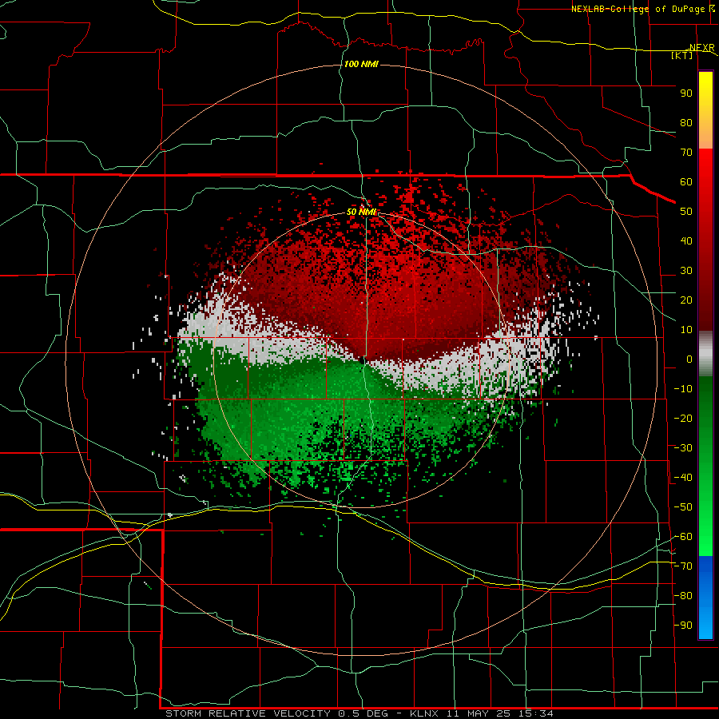Click the -30 value on the velocity scale
The width and height of the screenshot is (719, 719).
click(683, 448)
